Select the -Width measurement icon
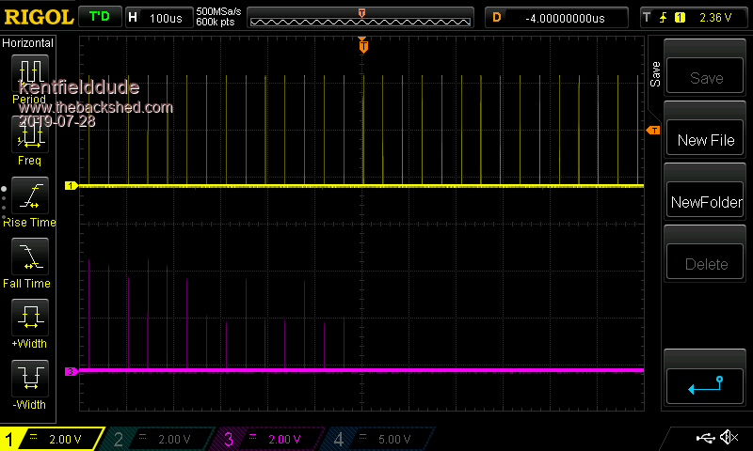Screen dimensions: 753x451 point(29,379)
